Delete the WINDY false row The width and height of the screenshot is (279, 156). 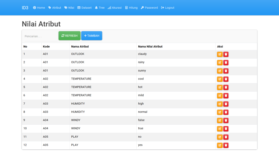coord(226,120)
